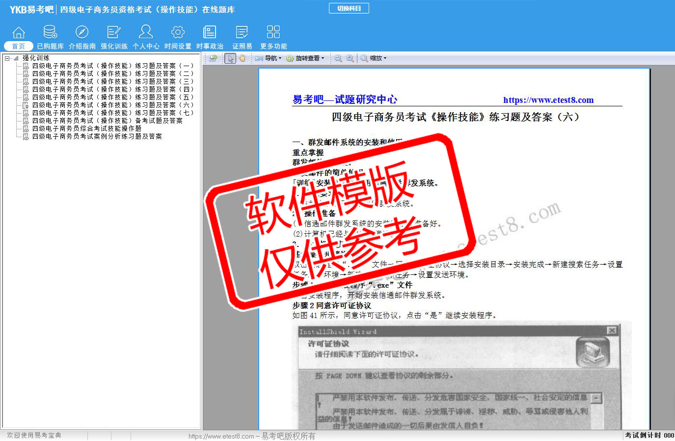Viewport: 675px width, 441px height.
Task: Click the zoom out magnifier icon
Action: click(x=338, y=58)
